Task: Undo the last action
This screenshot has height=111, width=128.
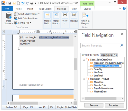Action: click(x=23, y=3)
